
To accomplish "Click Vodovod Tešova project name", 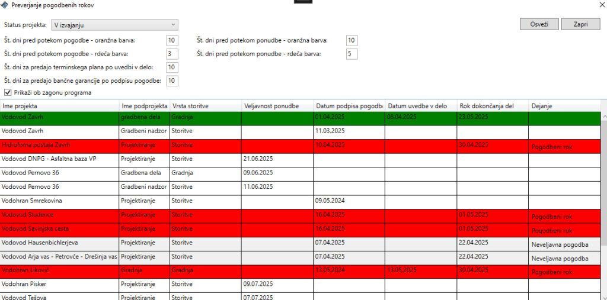I will [x=24, y=297].
